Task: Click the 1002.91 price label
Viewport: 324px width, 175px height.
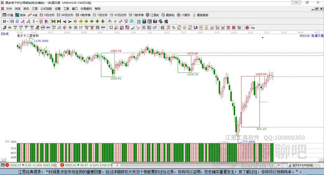Action: [x=116, y=78]
